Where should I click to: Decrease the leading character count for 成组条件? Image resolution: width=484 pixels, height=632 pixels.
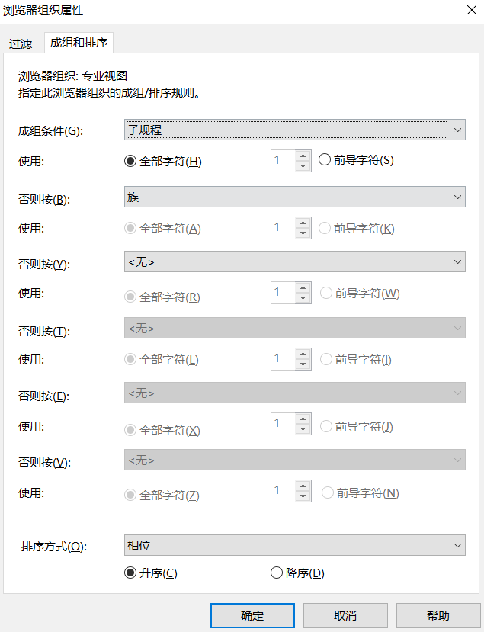pyautogui.click(x=303, y=166)
